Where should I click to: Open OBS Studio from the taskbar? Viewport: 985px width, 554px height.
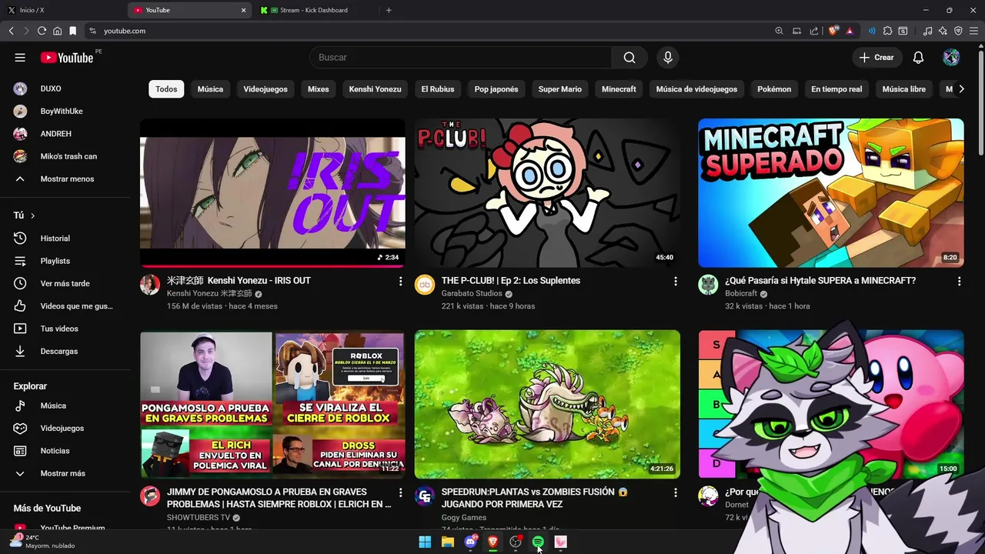(x=516, y=542)
